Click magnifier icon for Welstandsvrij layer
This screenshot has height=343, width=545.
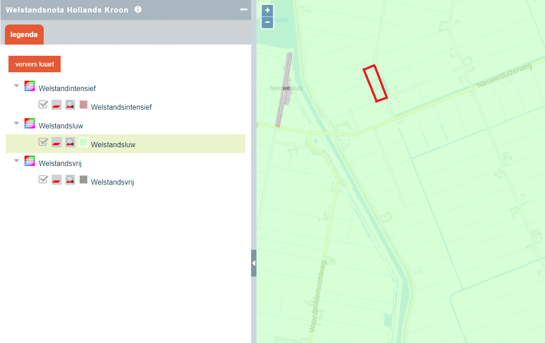[x=70, y=180]
